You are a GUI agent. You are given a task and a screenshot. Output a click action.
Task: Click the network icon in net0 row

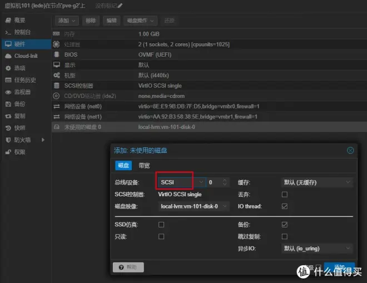pyautogui.click(x=56, y=107)
